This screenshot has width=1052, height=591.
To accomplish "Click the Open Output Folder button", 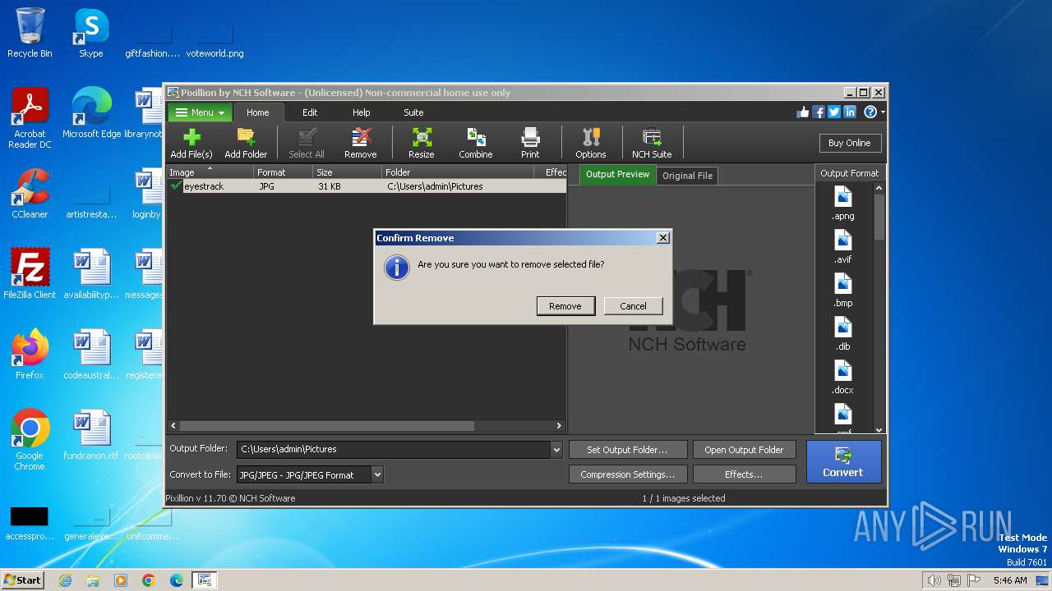I will pyautogui.click(x=744, y=450).
